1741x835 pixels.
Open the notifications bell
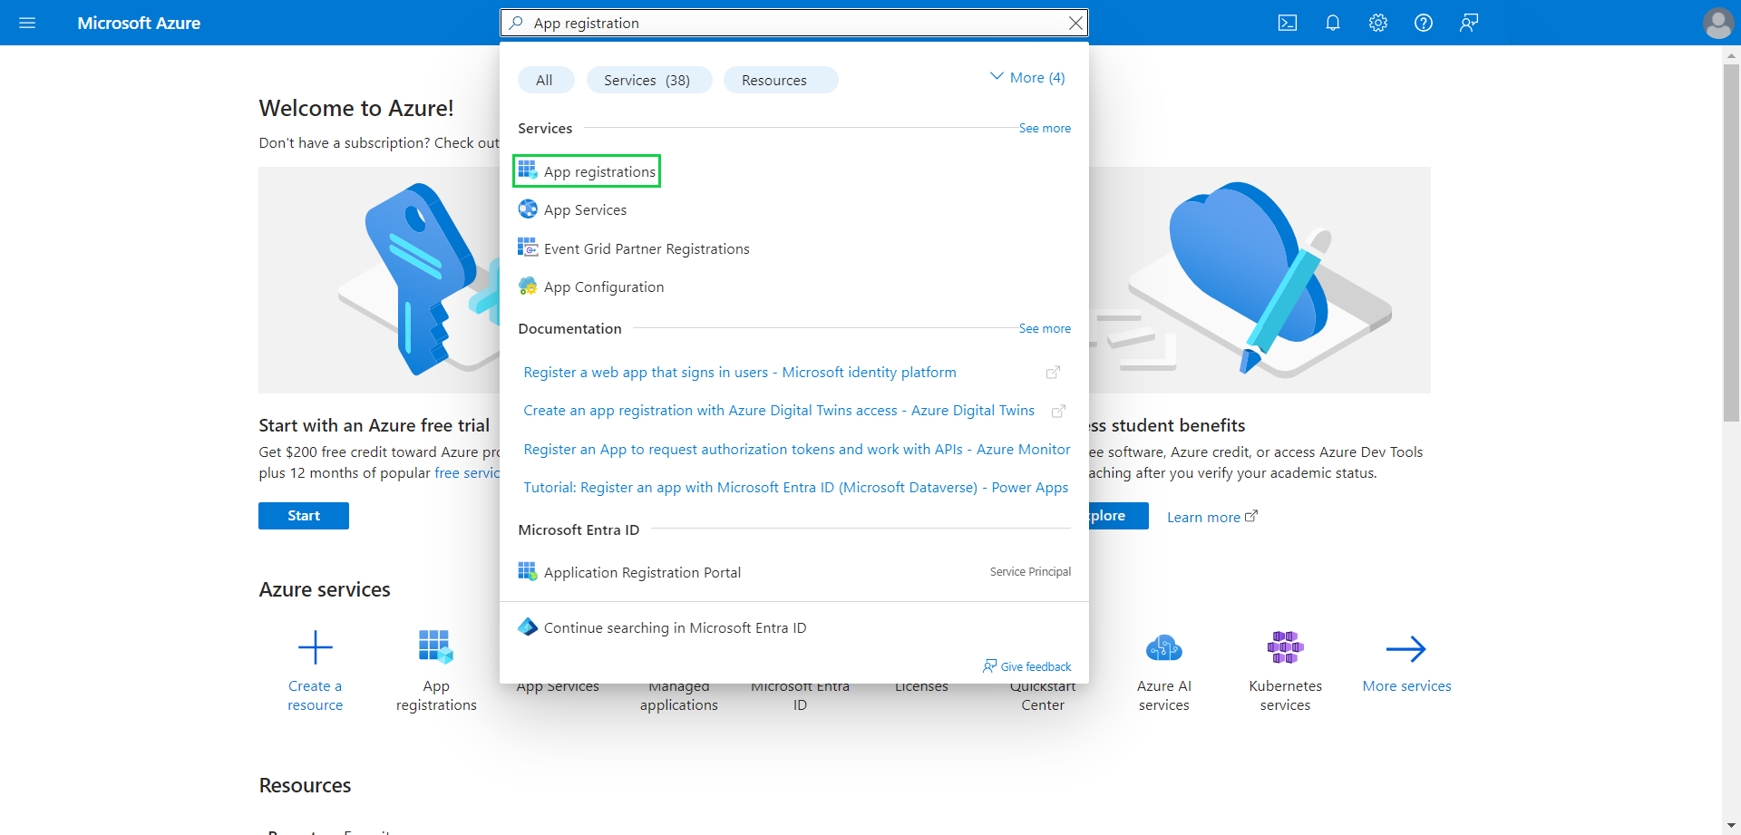coord(1333,23)
